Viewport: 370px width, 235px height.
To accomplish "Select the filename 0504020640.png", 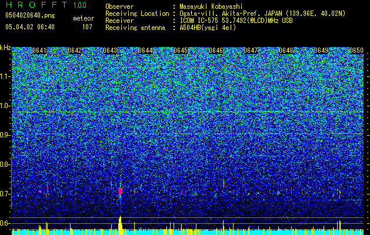I will pos(30,15).
